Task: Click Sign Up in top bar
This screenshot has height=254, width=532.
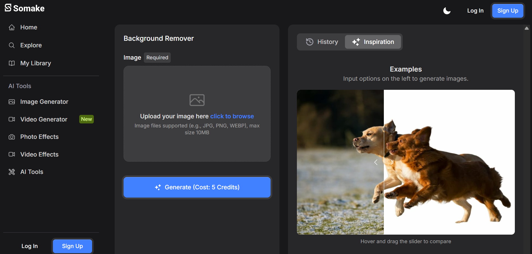Action: (508, 11)
